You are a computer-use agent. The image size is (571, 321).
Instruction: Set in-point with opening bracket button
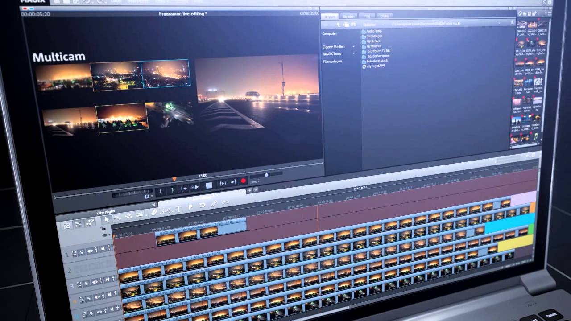coord(161,192)
